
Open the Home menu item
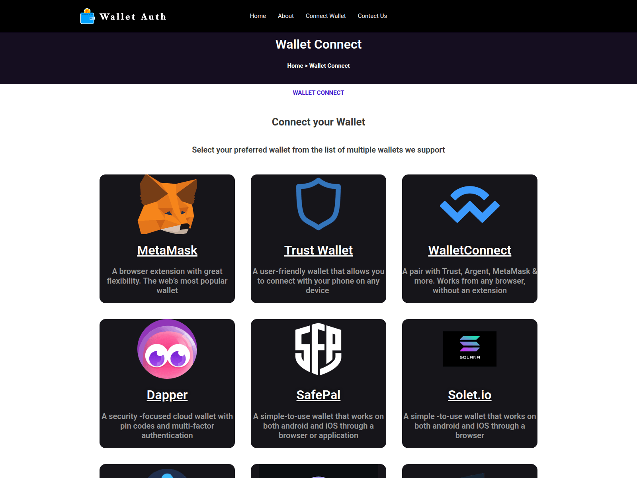coord(258,16)
